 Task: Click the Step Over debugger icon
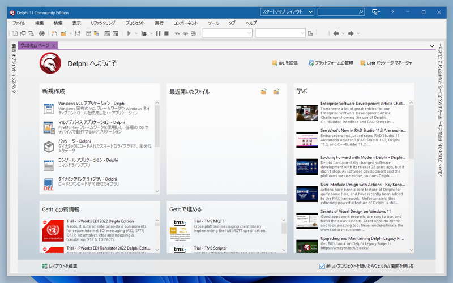[185, 33]
